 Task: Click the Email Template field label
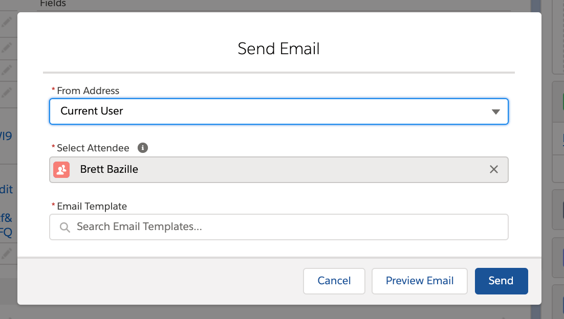pos(92,206)
